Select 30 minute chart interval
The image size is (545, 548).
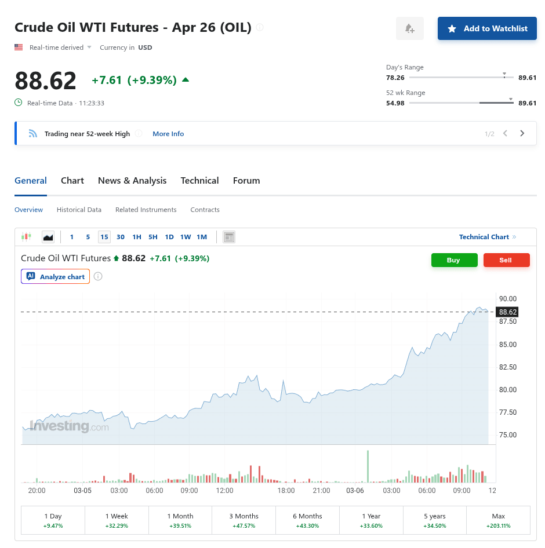121,237
